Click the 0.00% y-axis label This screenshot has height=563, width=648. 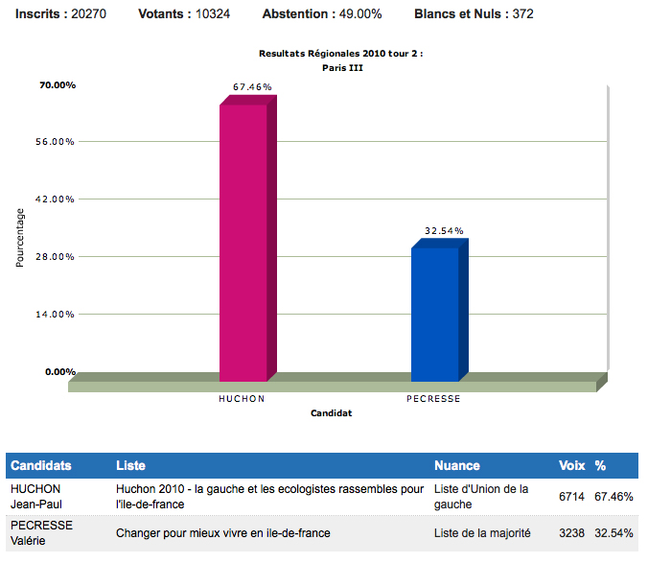[x=60, y=372]
